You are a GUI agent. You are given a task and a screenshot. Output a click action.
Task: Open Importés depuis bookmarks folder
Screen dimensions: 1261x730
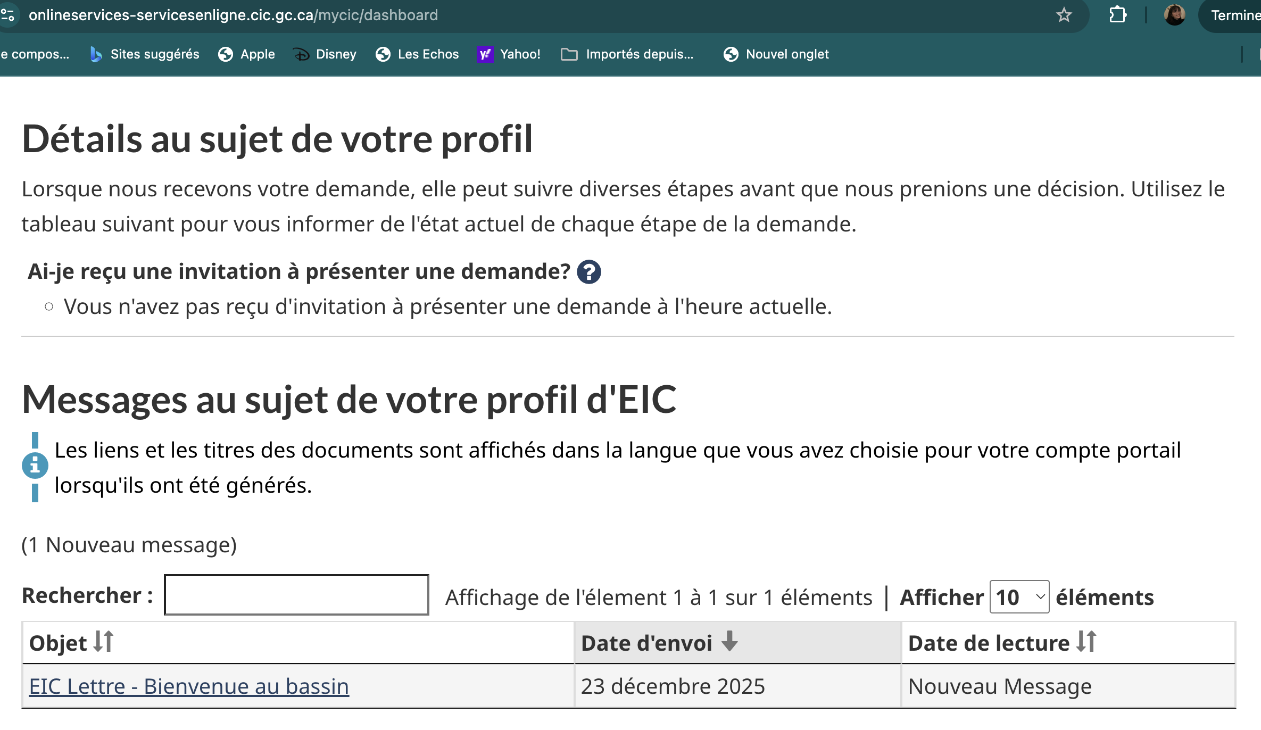pyautogui.click(x=628, y=54)
